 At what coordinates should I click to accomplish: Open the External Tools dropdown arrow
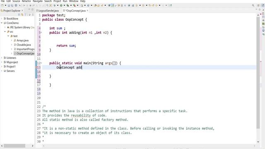coord(77,5)
